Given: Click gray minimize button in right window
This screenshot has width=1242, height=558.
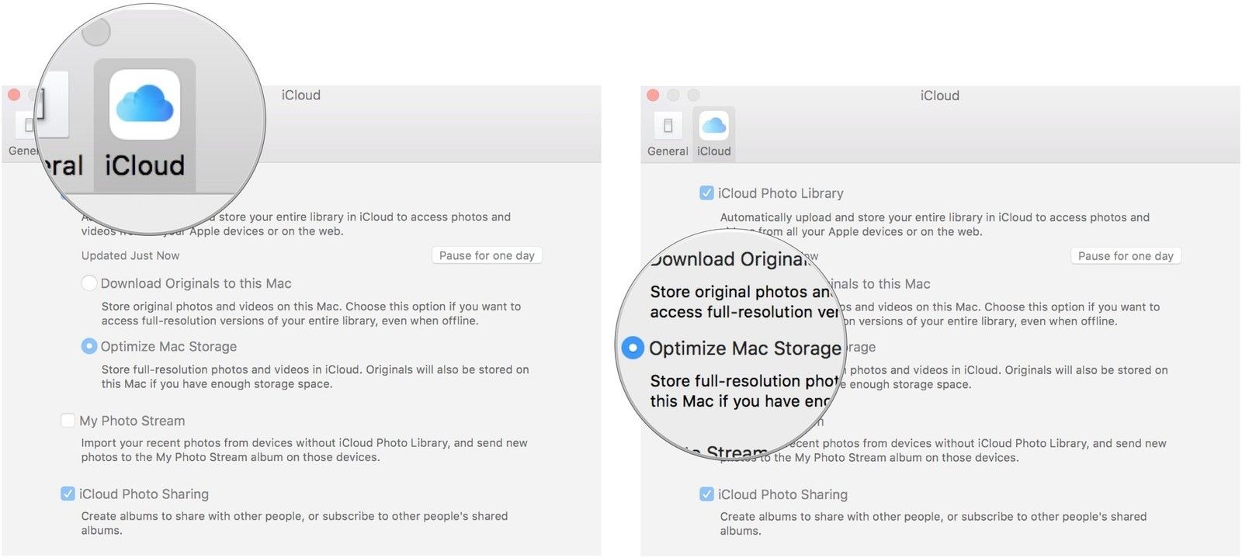Looking at the screenshot, I should coord(673,95).
